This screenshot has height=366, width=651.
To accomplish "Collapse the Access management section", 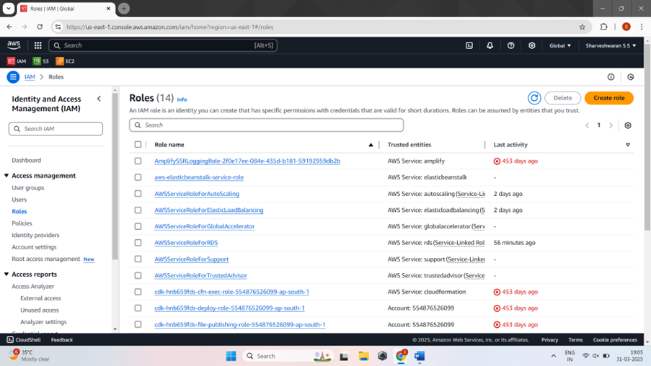I will point(6,176).
